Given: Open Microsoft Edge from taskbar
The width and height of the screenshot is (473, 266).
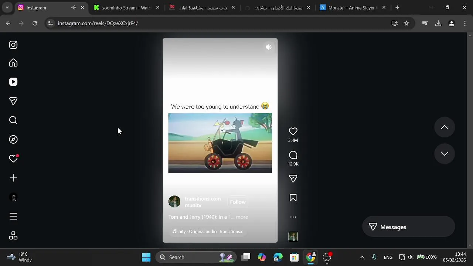Looking at the screenshot, I should pos(278,257).
